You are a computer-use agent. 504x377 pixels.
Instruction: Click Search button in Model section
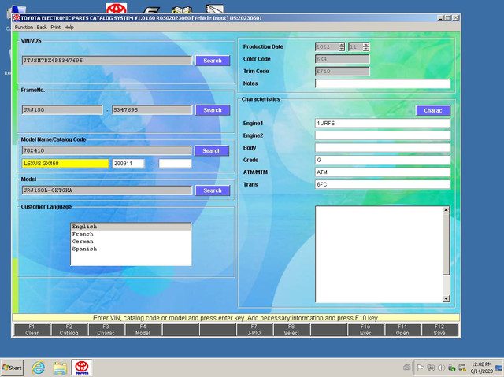tap(213, 190)
